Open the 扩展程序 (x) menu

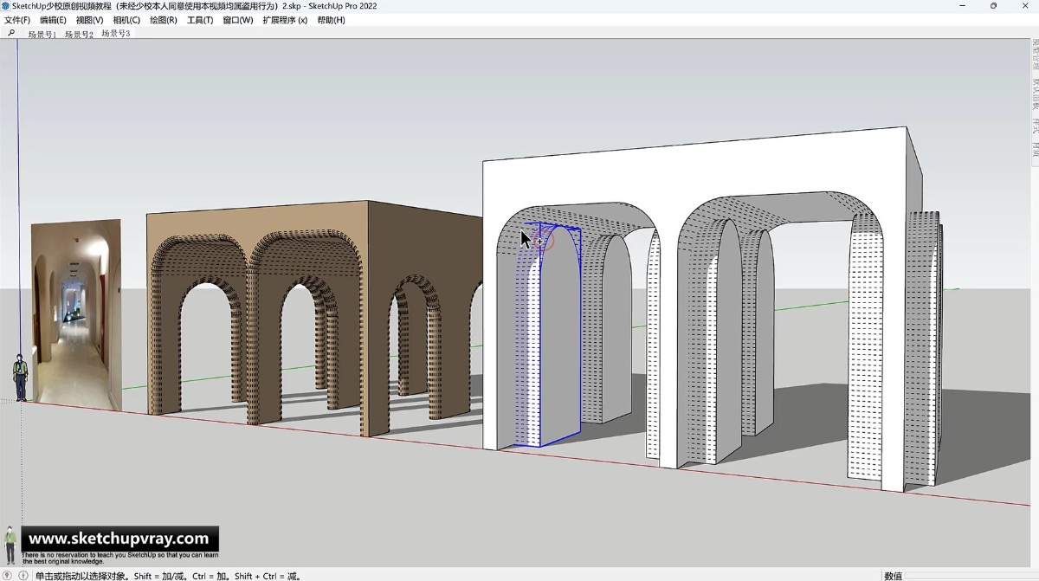point(285,20)
